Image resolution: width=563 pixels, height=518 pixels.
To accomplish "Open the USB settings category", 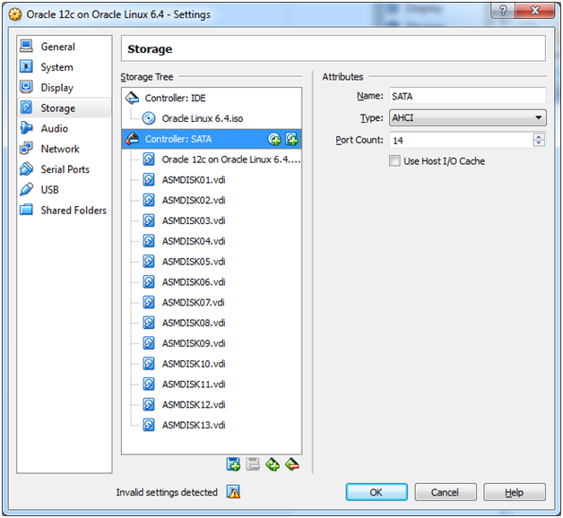I will pos(49,190).
